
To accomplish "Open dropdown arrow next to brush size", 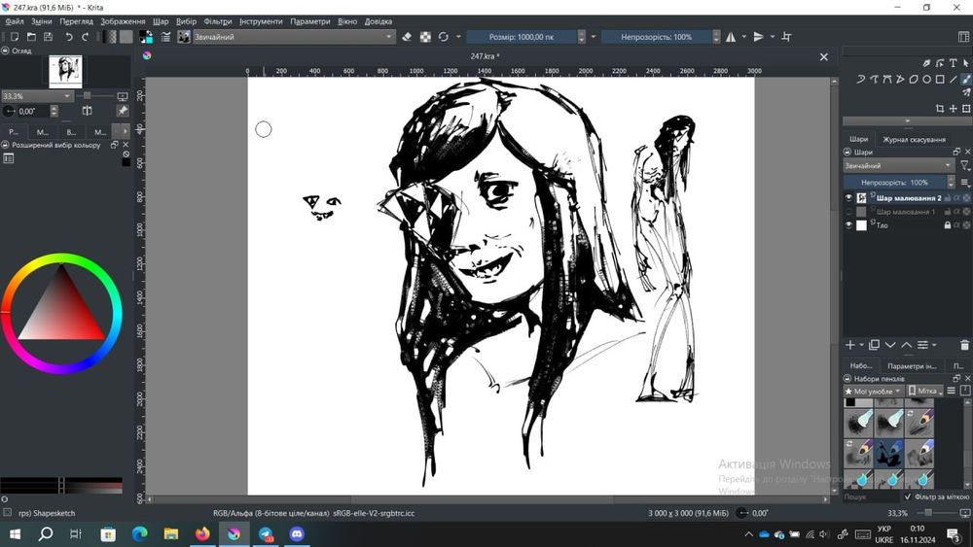I will [594, 37].
